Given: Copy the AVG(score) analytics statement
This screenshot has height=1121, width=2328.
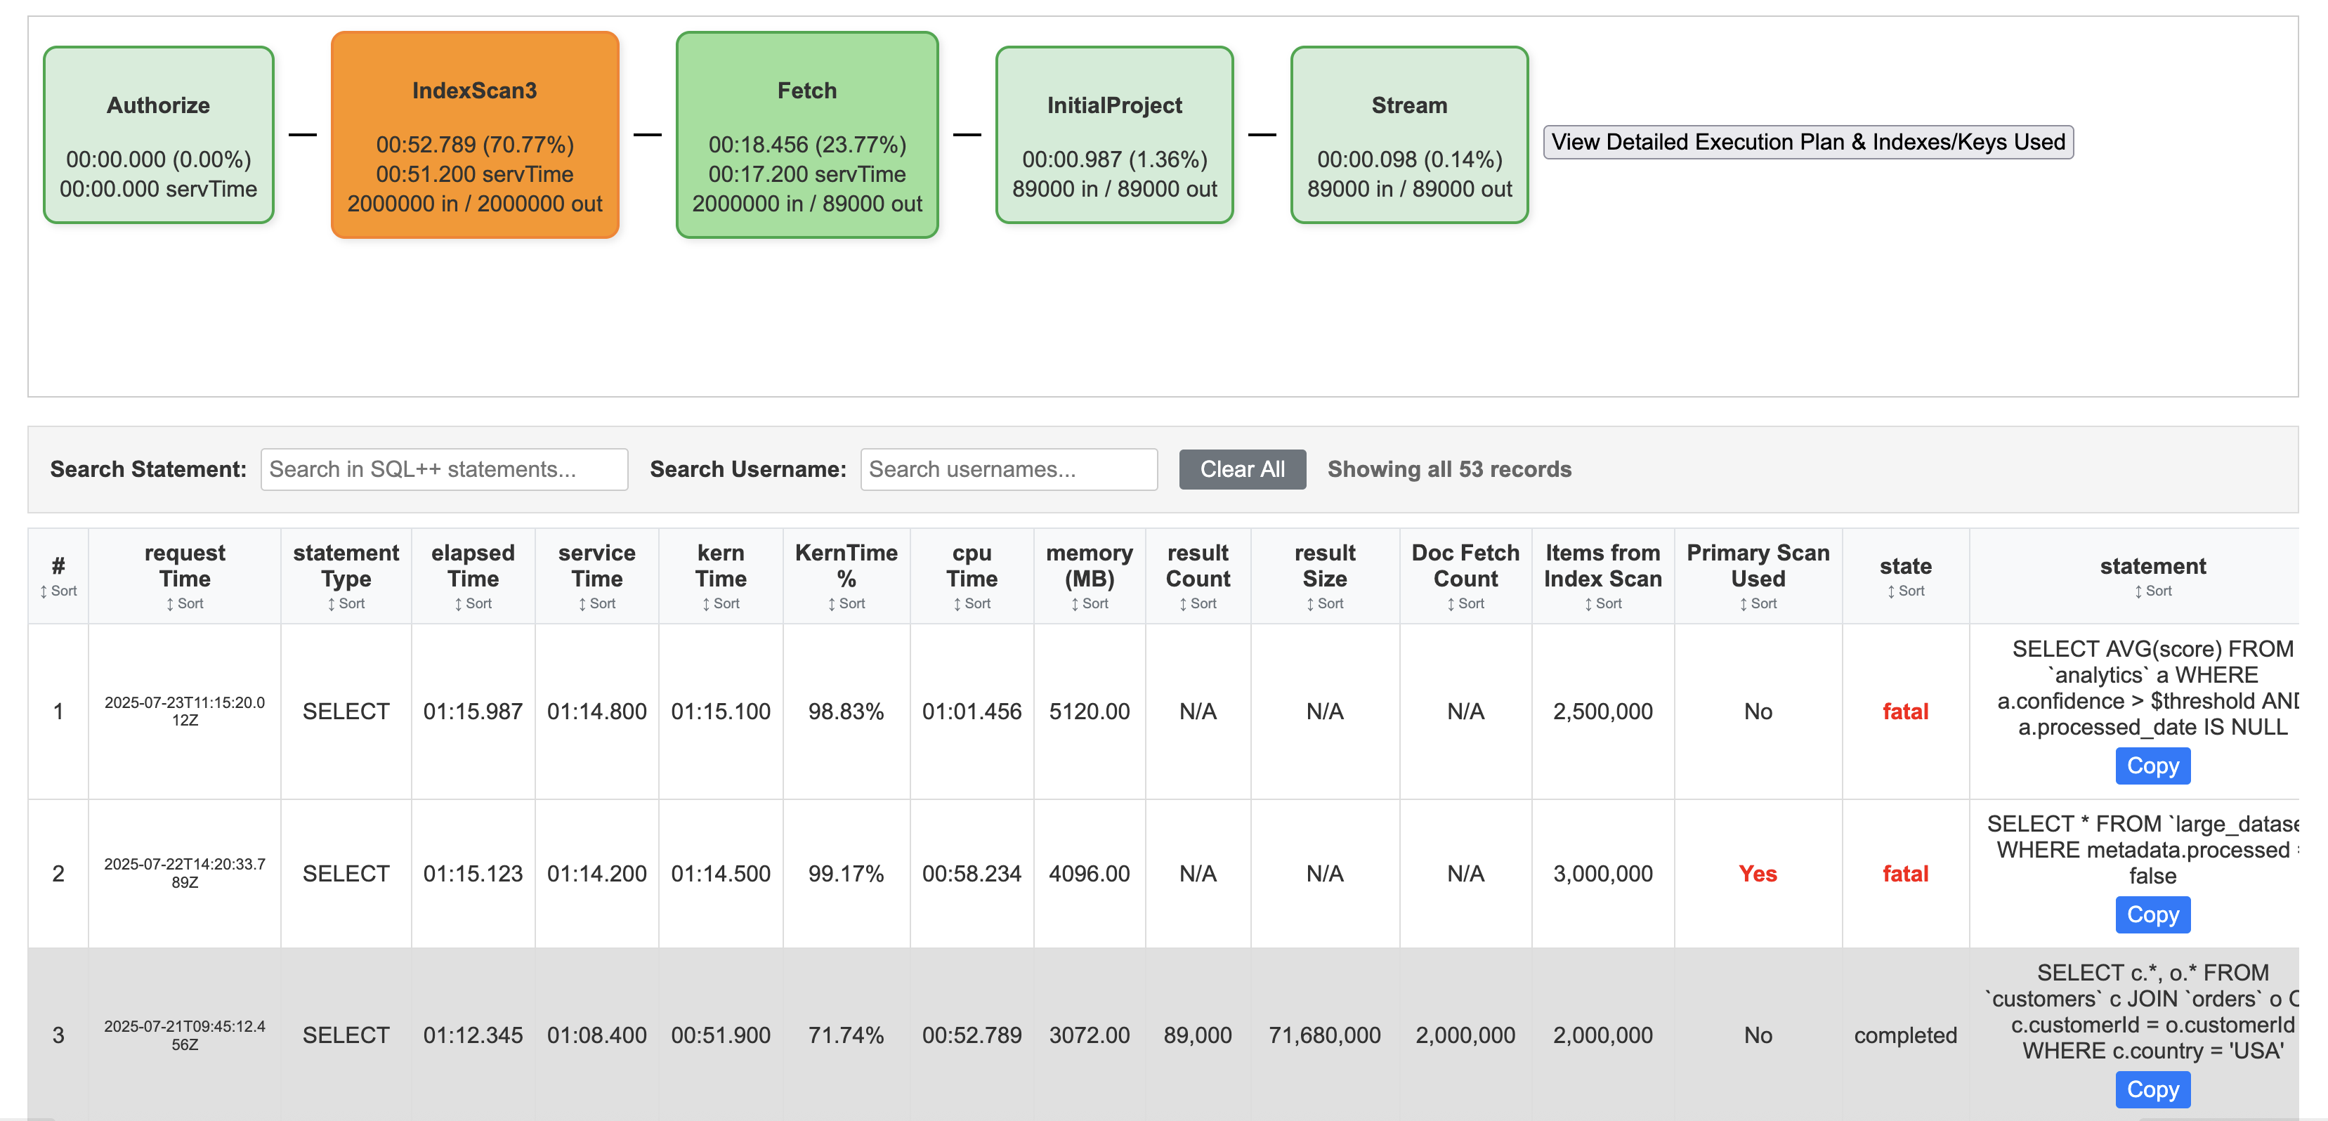Looking at the screenshot, I should (2152, 766).
